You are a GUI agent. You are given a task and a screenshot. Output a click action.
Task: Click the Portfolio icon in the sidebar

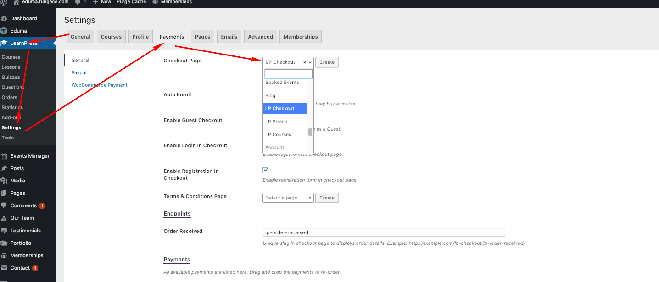pyautogui.click(x=4, y=243)
